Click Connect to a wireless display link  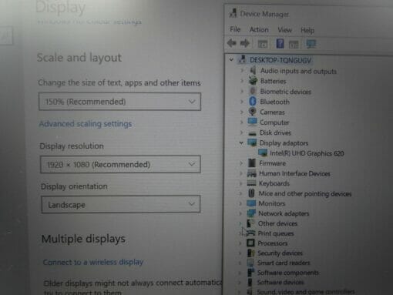pos(93,262)
